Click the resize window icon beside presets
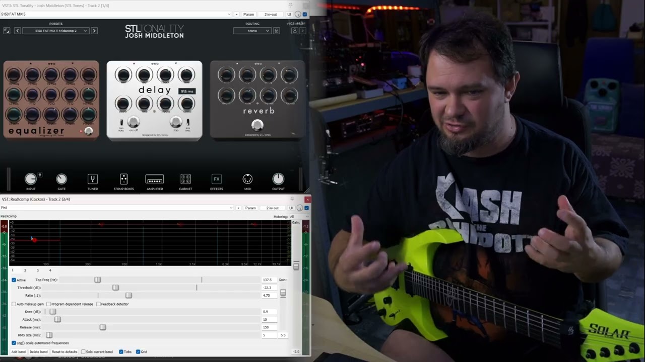Image resolution: width=645 pixels, height=362 pixels. click(x=7, y=31)
